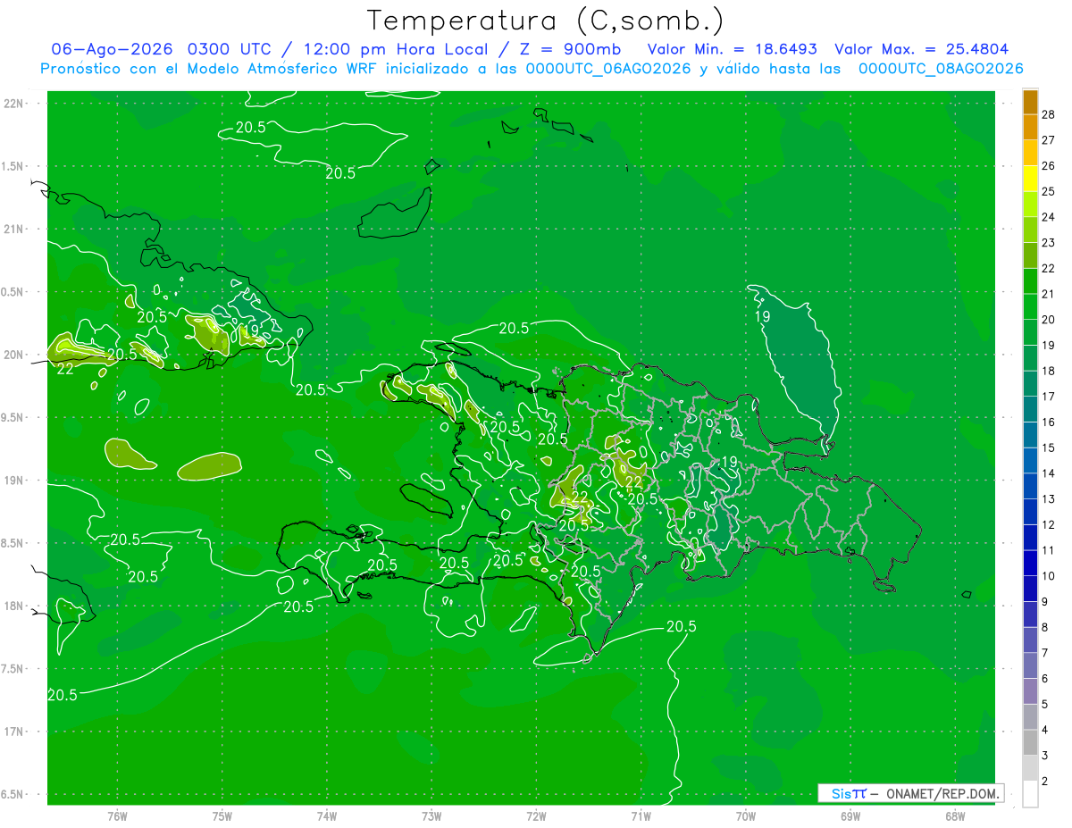Click the SisTT ONAMET/REP.DOM. logo box

coord(910,793)
